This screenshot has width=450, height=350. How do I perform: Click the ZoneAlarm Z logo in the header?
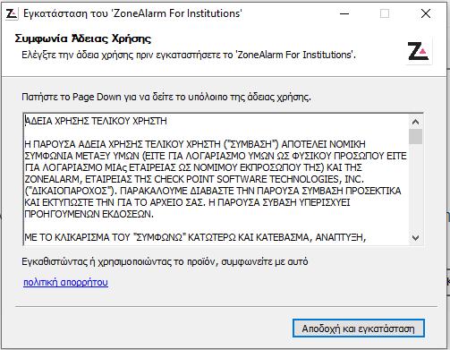click(x=419, y=51)
